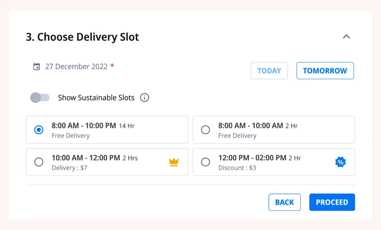381x230 pixels.
Task: Enable the Show Sustainable Slots switch
Action: [x=40, y=98]
